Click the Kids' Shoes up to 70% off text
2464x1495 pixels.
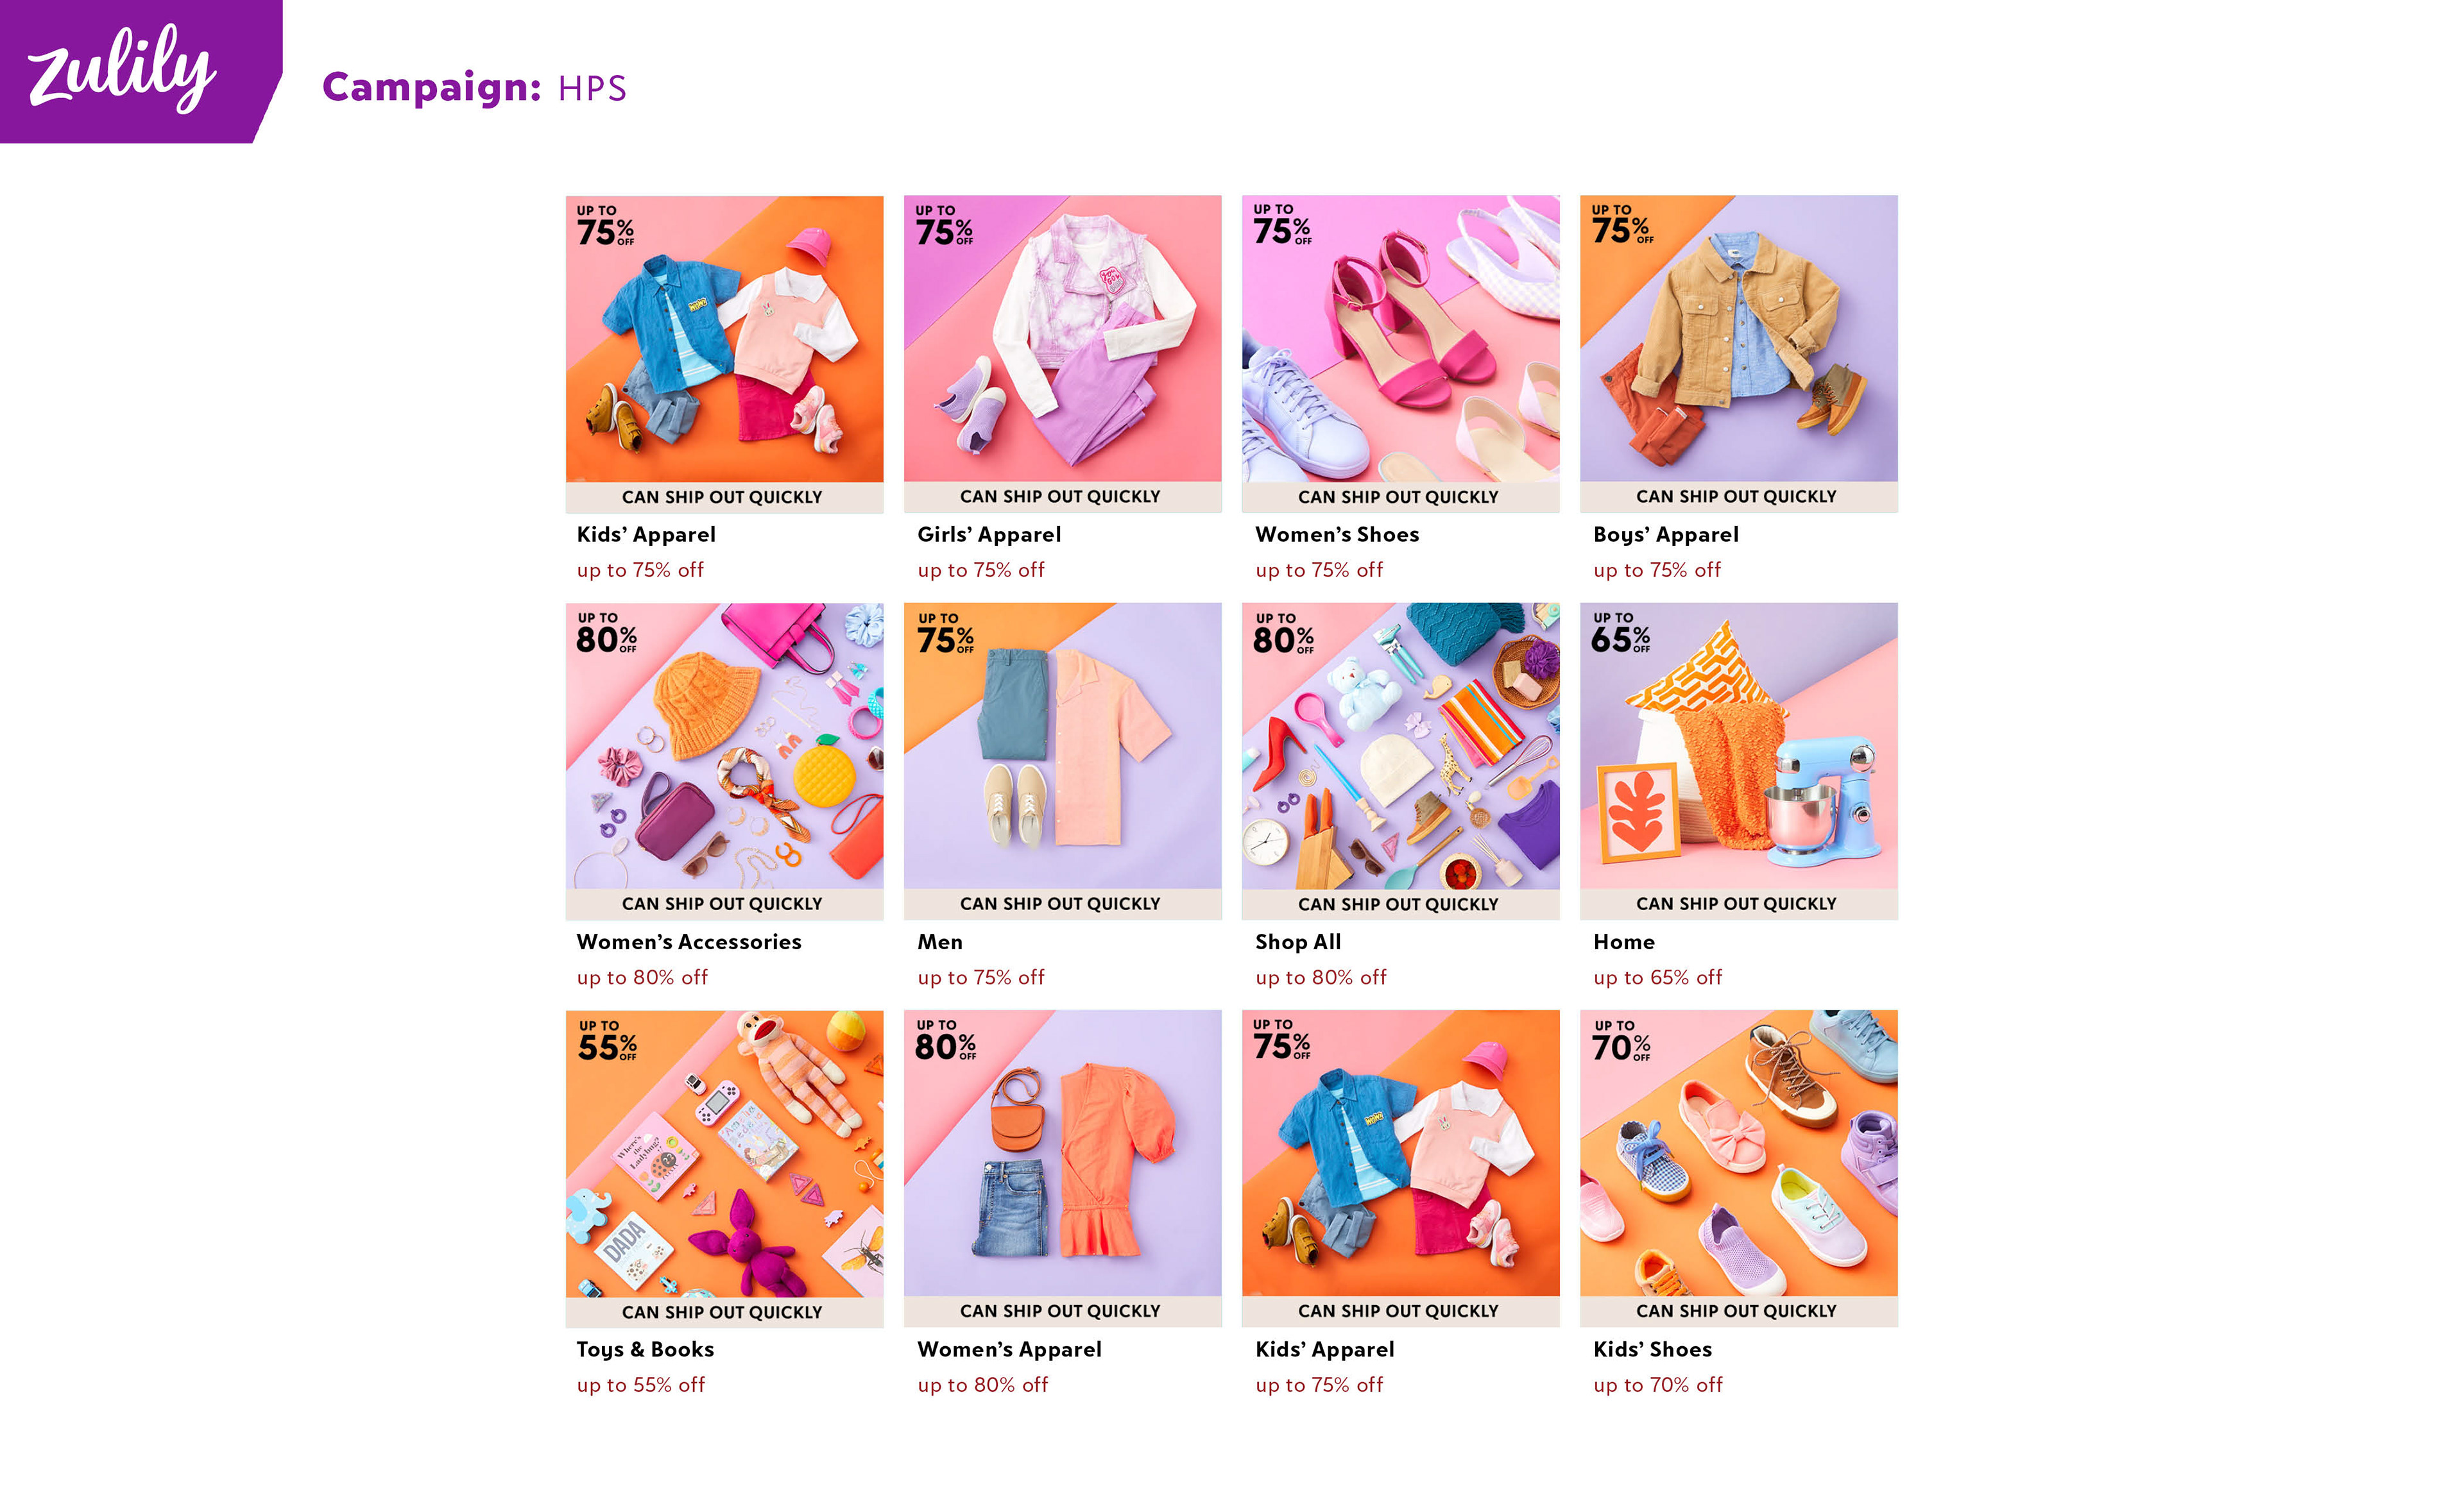(x=1658, y=1385)
